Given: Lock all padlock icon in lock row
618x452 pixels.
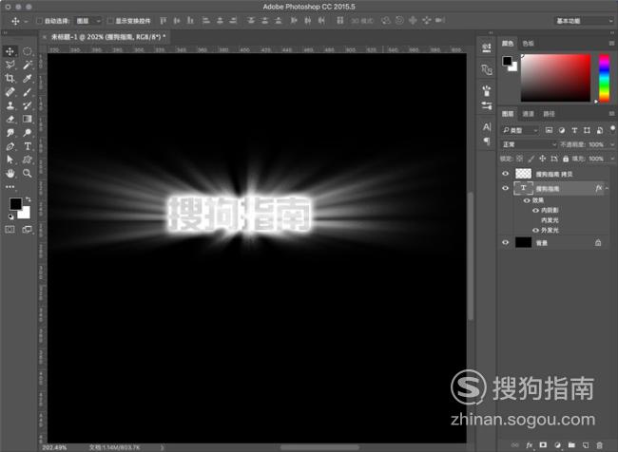Looking at the screenshot, I should point(566,159).
